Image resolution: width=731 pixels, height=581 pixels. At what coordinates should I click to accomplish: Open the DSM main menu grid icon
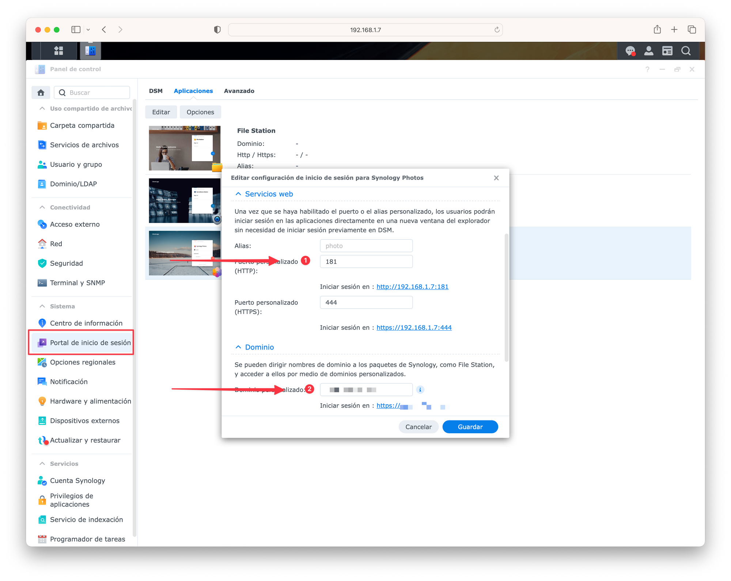(58, 51)
